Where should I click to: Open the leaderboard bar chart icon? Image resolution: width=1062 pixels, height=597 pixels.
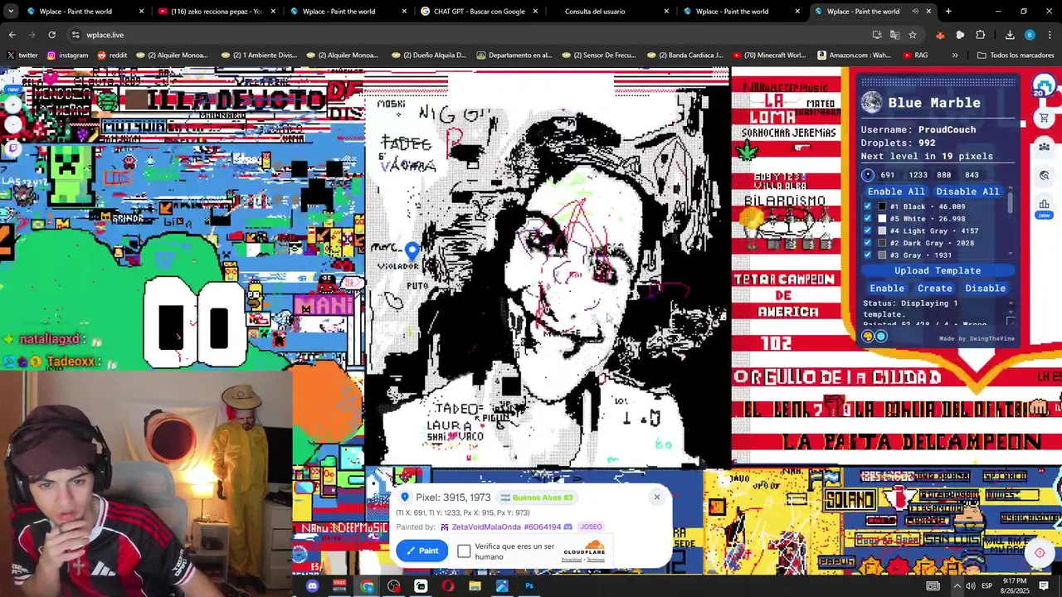(x=1045, y=204)
